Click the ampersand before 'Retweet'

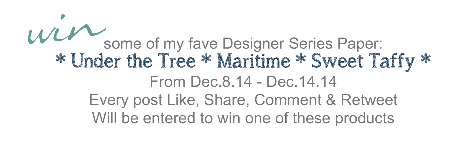point(331,100)
